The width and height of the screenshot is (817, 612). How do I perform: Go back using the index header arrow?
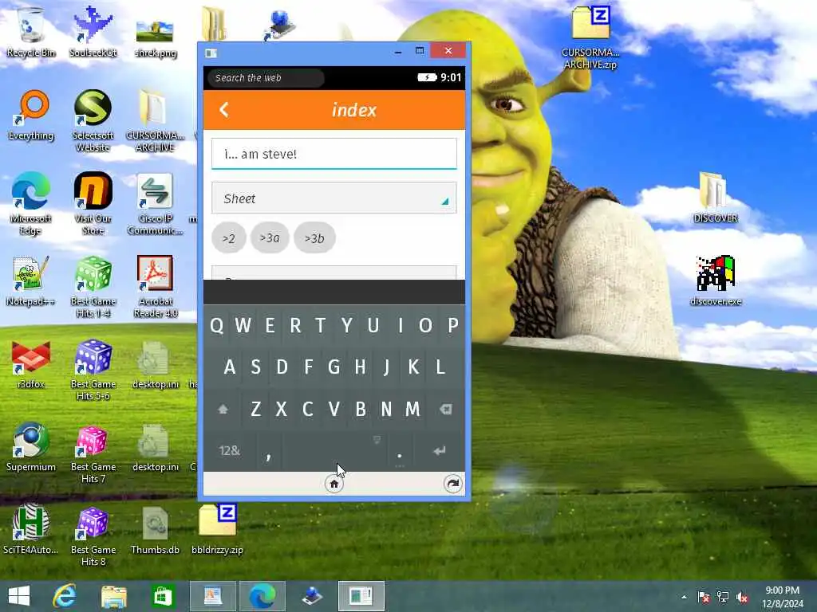(x=224, y=110)
